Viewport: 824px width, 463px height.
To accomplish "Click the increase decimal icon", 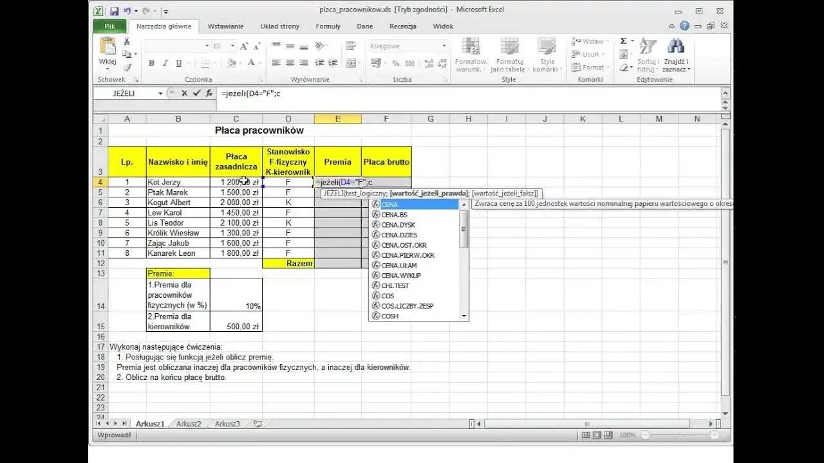I will (428, 63).
